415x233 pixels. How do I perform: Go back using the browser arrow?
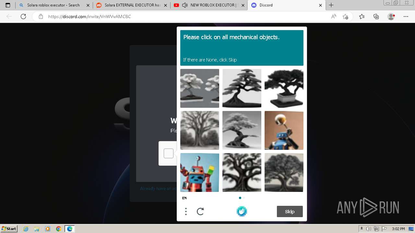tap(9, 17)
